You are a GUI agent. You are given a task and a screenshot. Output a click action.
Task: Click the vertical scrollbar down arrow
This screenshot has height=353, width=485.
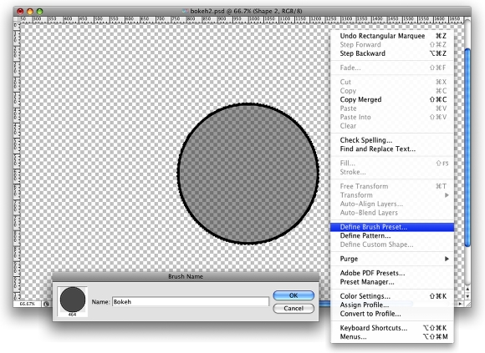467,296
